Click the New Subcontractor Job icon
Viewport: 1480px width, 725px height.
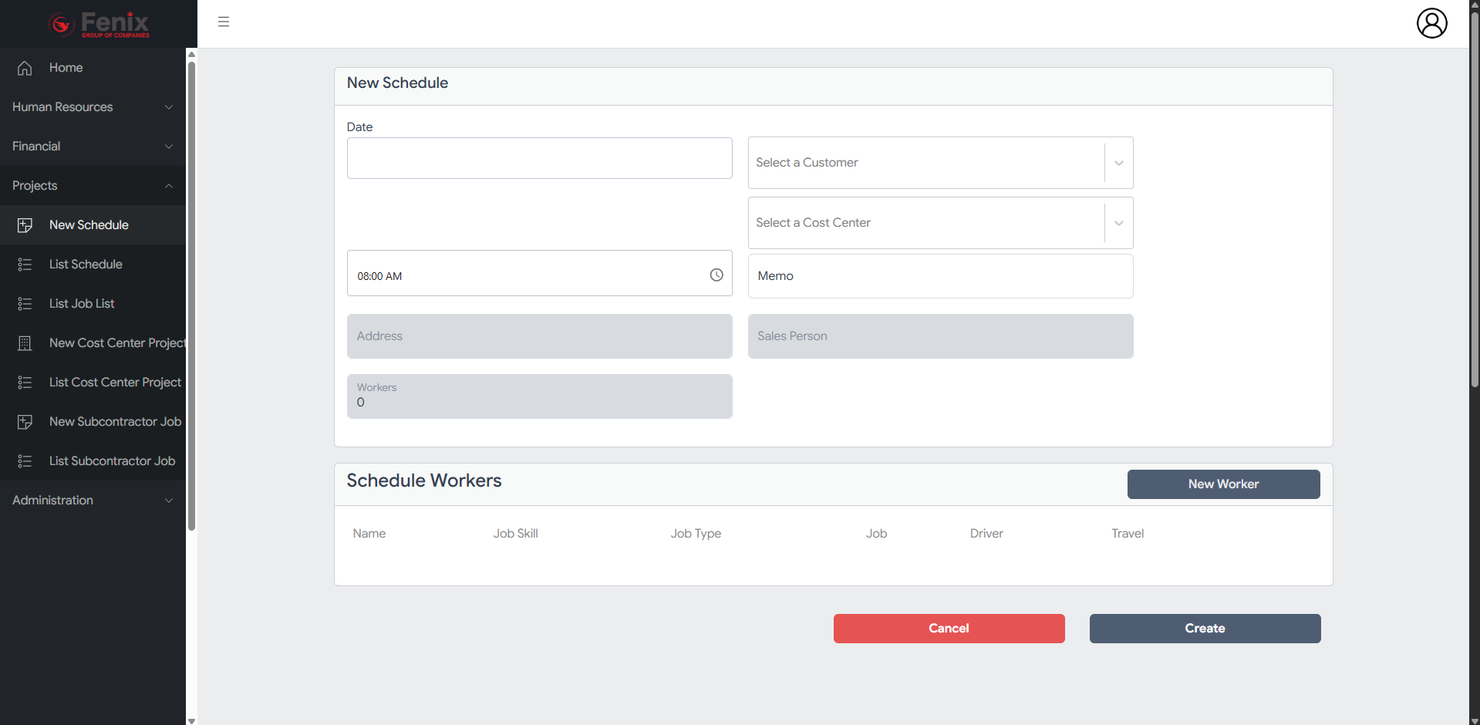[25, 422]
